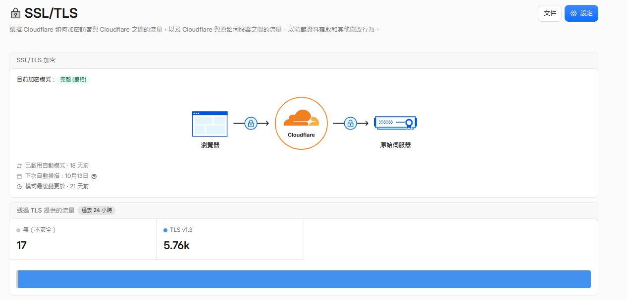Click the blue 設定 button
627x300 pixels.
(581, 13)
